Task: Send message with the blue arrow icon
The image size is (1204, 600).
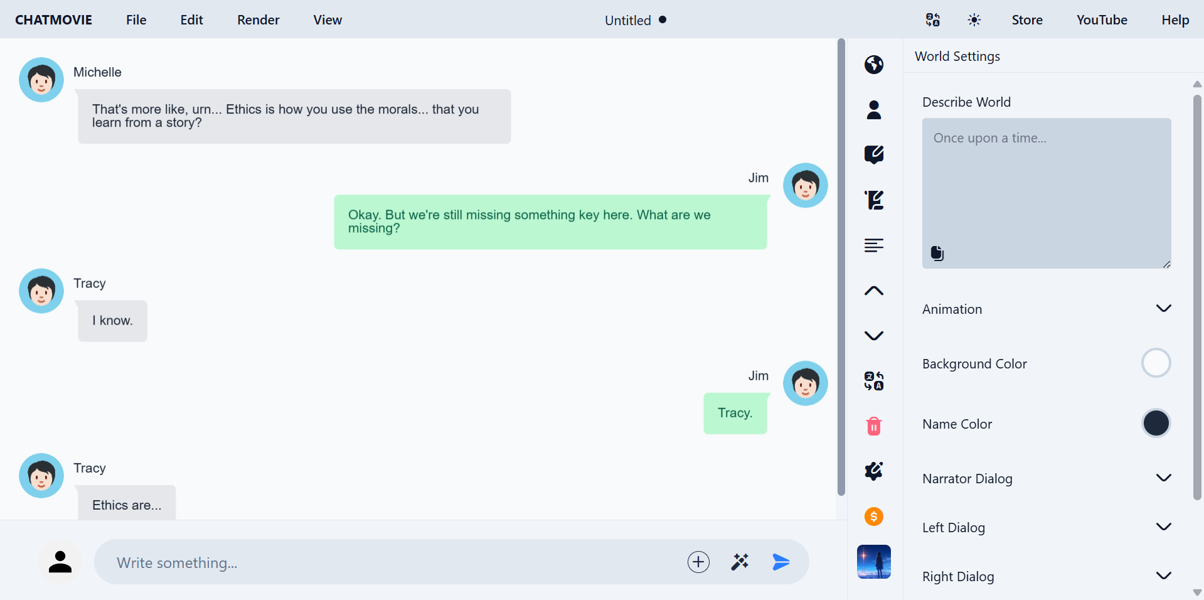Action: pyautogui.click(x=780, y=562)
